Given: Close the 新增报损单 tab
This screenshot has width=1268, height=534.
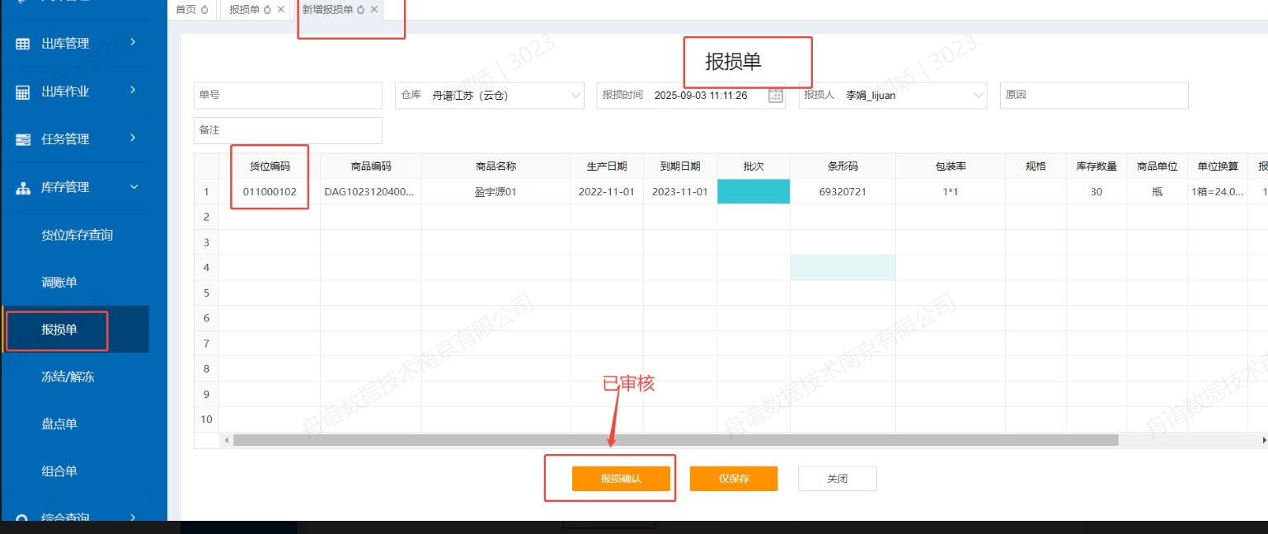Looking at the screenshot, I should [x=374, y=10].
